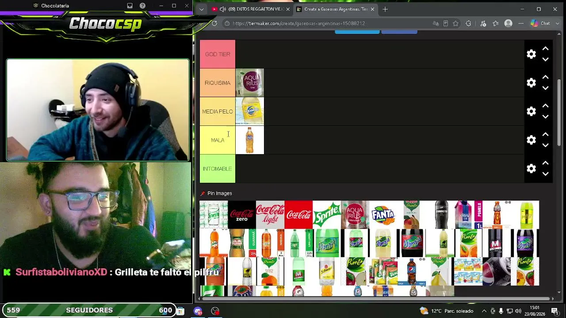Image resolution: width=566 pixels, height=318 pixels.
Task: Open a new browser tab
Action: point(385,9)
